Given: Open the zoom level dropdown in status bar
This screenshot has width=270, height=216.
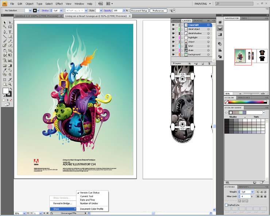Looking at the screenshot, I should 24,213.
